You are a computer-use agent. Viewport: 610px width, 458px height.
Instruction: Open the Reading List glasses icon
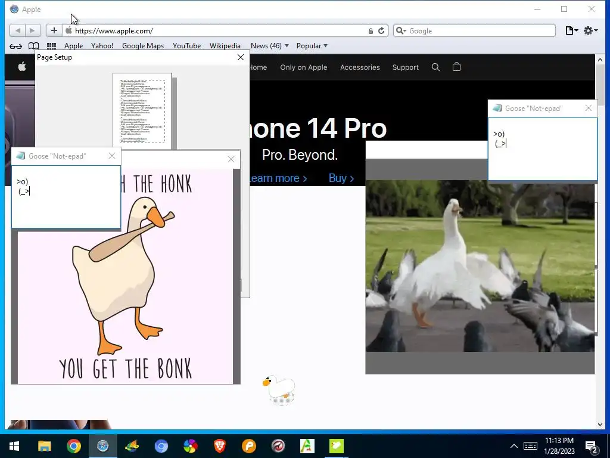click(15, 46)
